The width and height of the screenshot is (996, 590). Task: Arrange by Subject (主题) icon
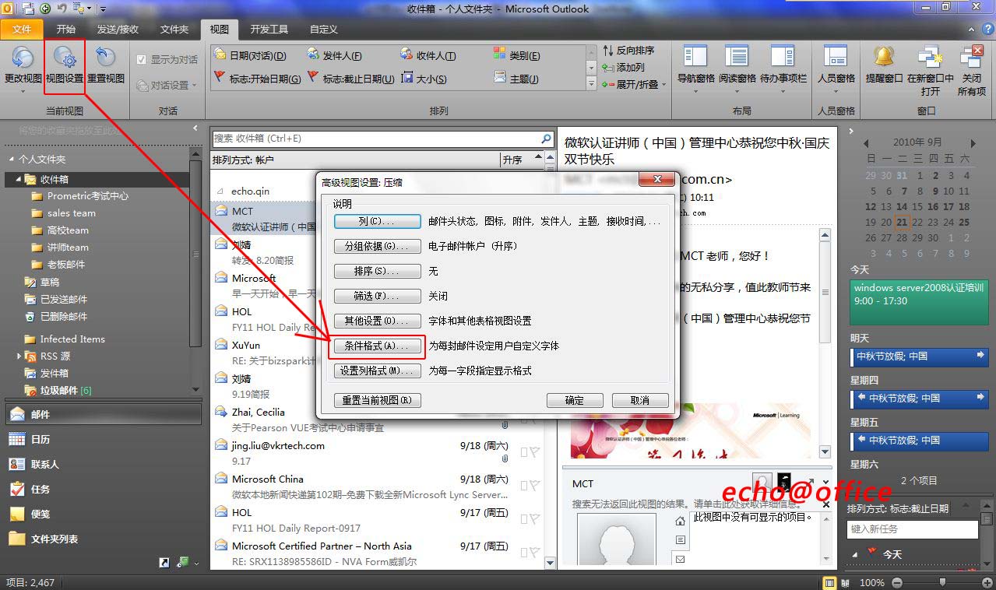tap(500, 78)
